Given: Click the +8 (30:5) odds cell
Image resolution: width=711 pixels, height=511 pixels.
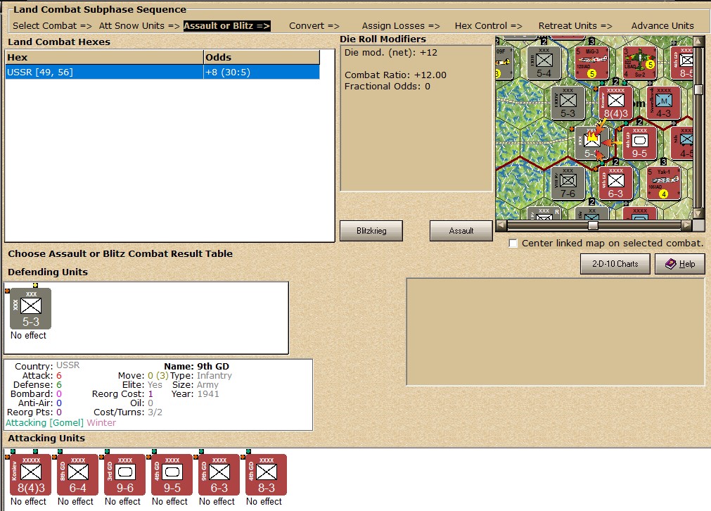Looking at the screenshot, I should 262,72.
